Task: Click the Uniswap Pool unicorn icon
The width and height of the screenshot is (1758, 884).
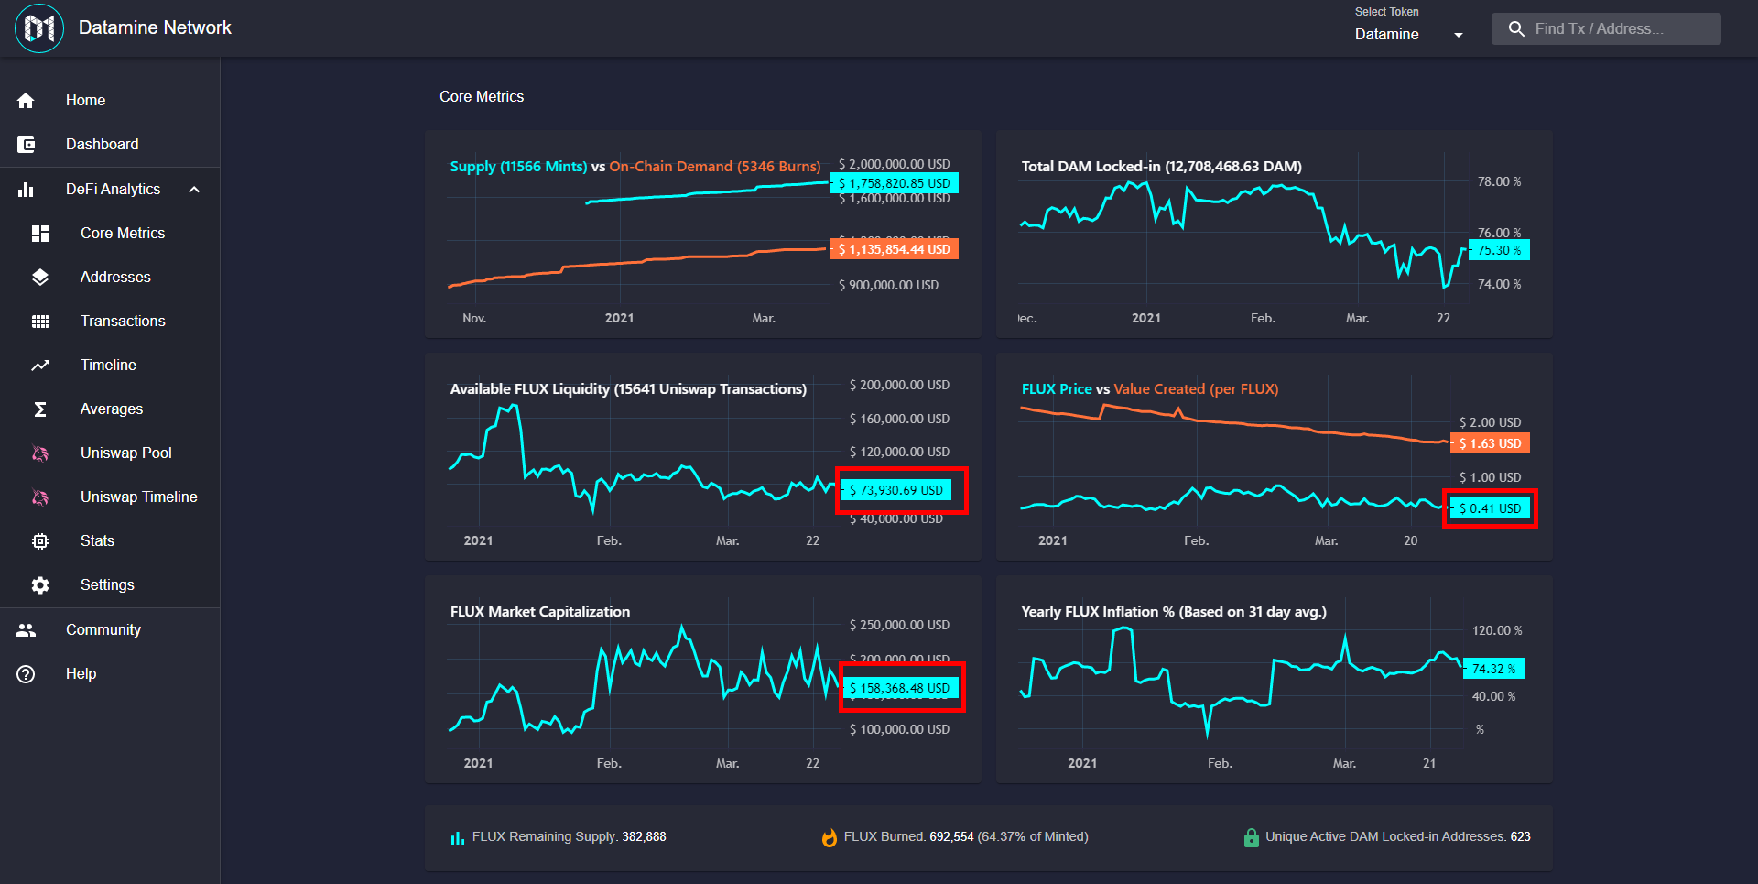Action: point(40,453)
